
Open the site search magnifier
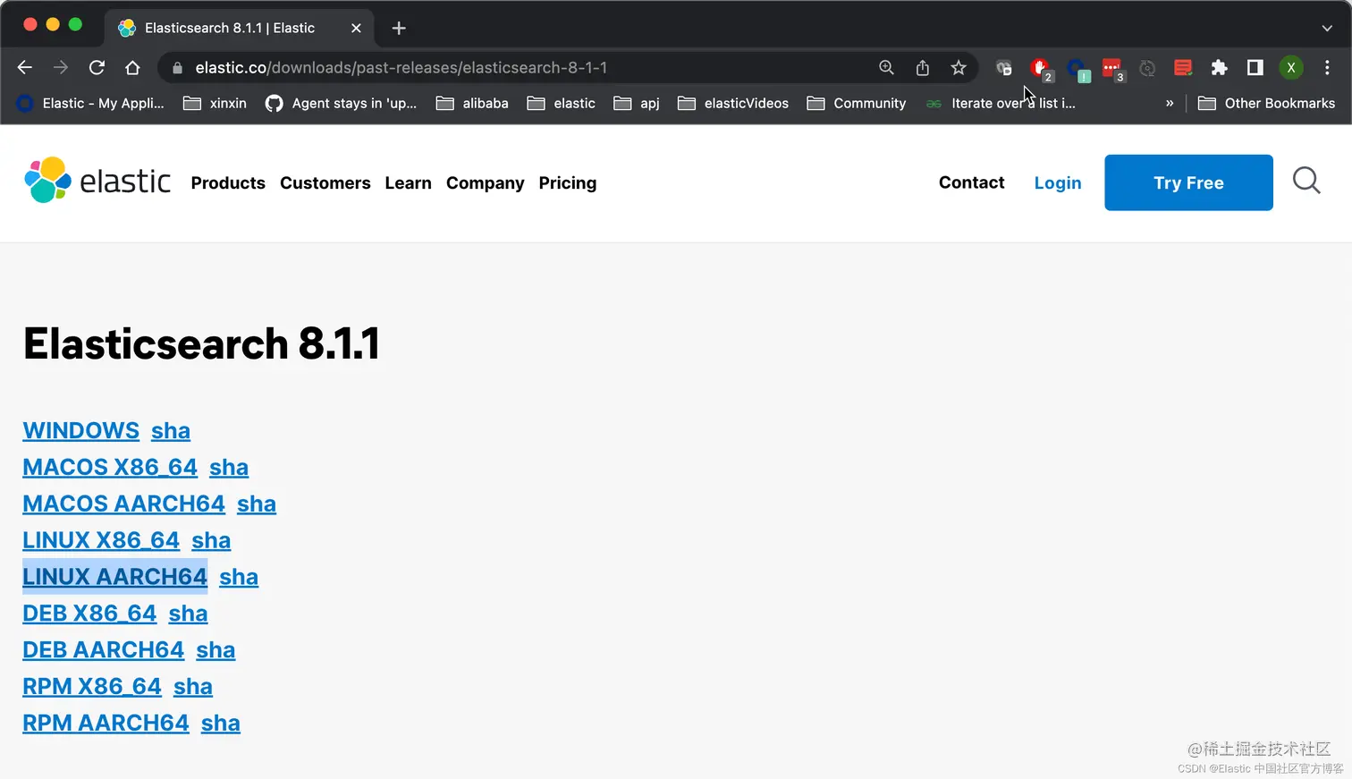(1306, 181)
